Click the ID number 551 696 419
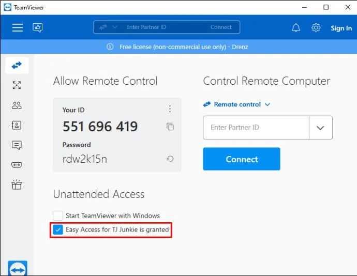Viewport: 357px width, 276px height. 100,126
